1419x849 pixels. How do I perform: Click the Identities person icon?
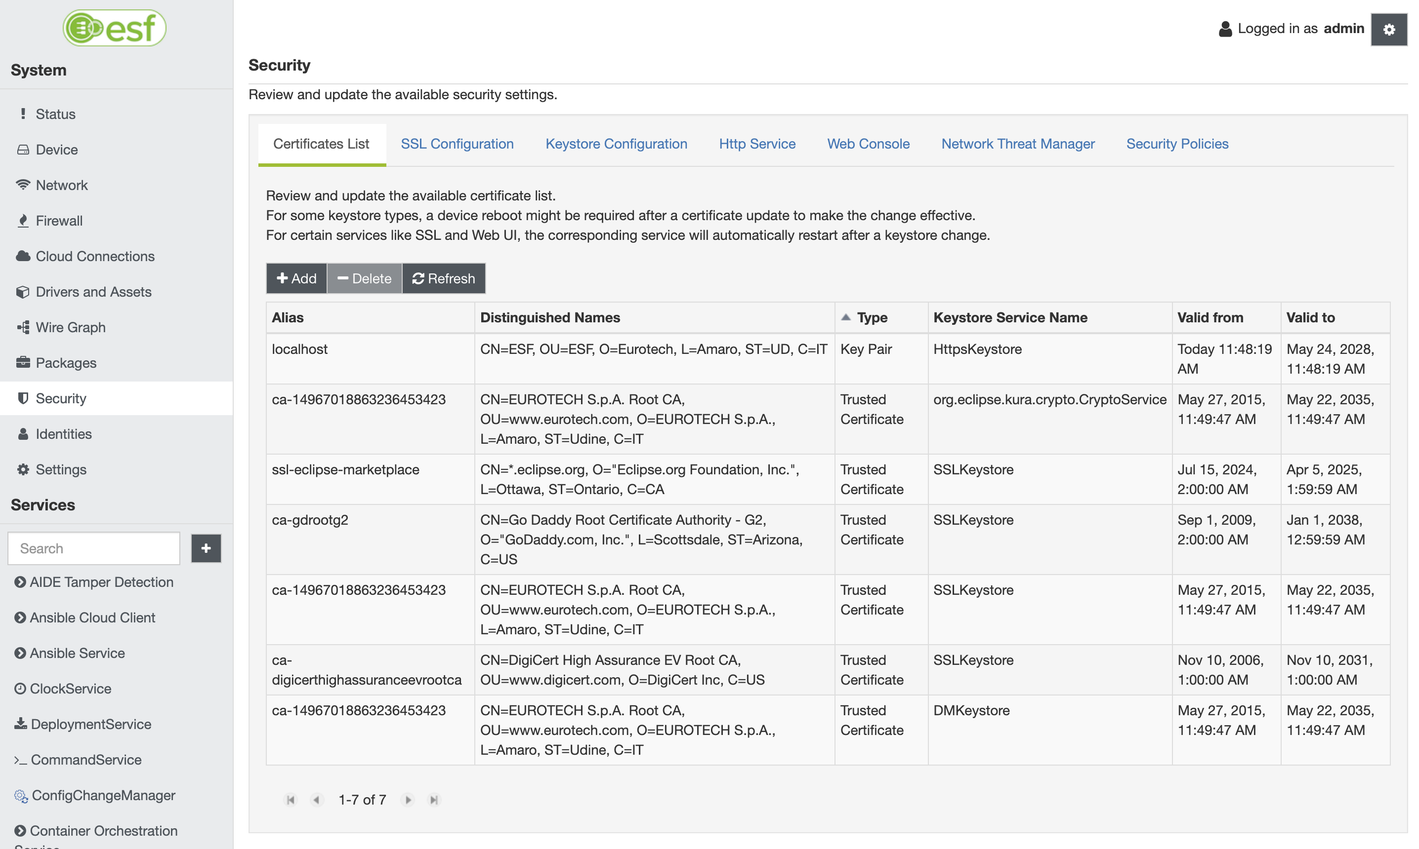[x=23, y=434]
